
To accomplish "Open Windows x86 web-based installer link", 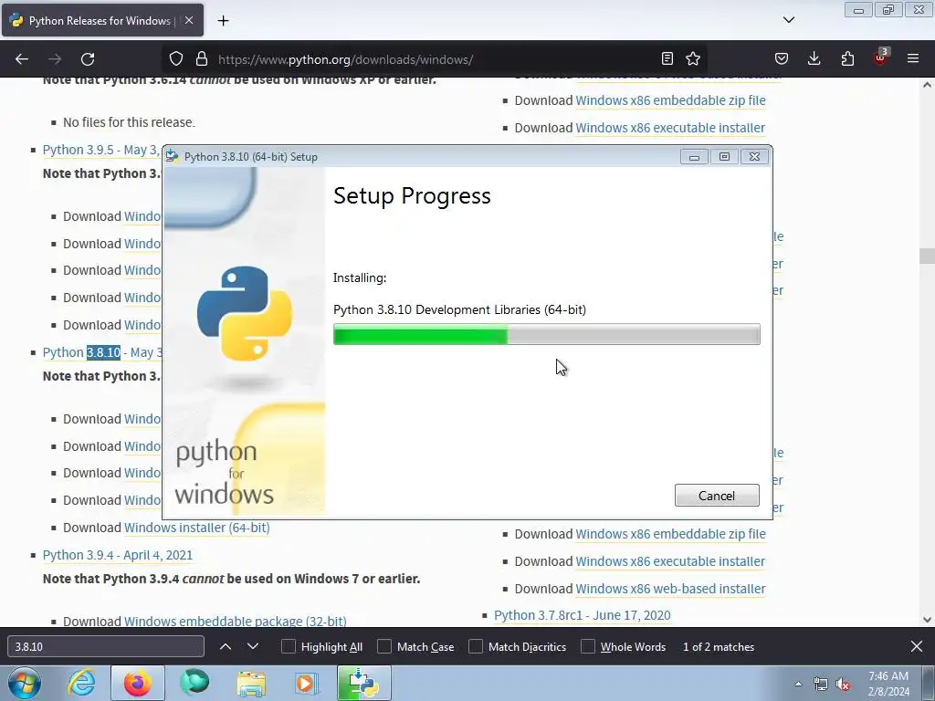I will (x=670, y=589).
